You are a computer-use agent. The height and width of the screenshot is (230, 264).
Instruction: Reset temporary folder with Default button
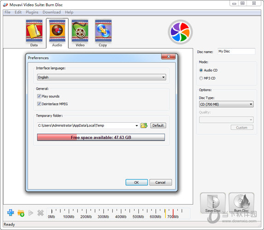158,126
